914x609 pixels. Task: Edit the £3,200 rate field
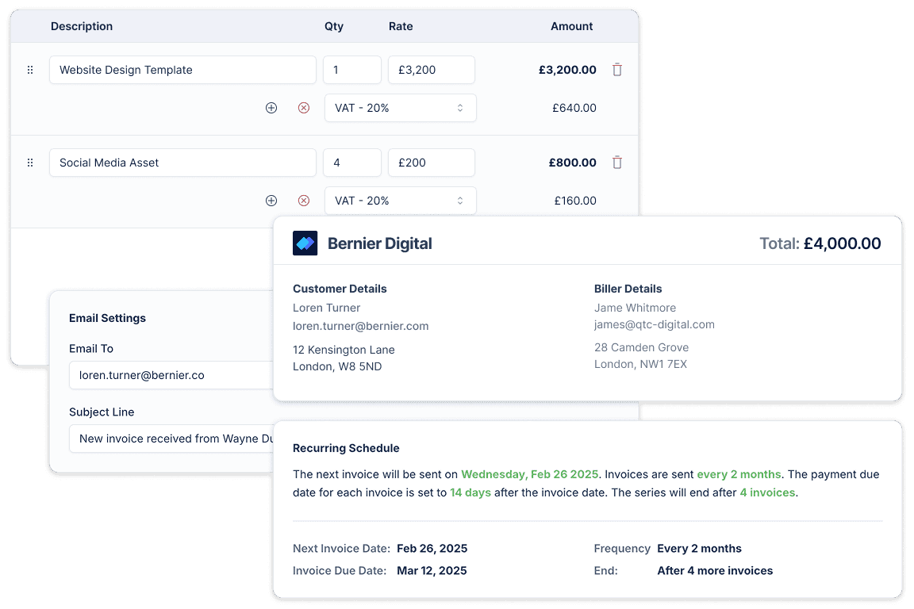point(431,70)
